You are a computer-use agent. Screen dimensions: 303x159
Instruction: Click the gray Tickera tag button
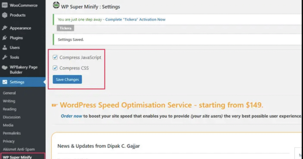(65, 28)
